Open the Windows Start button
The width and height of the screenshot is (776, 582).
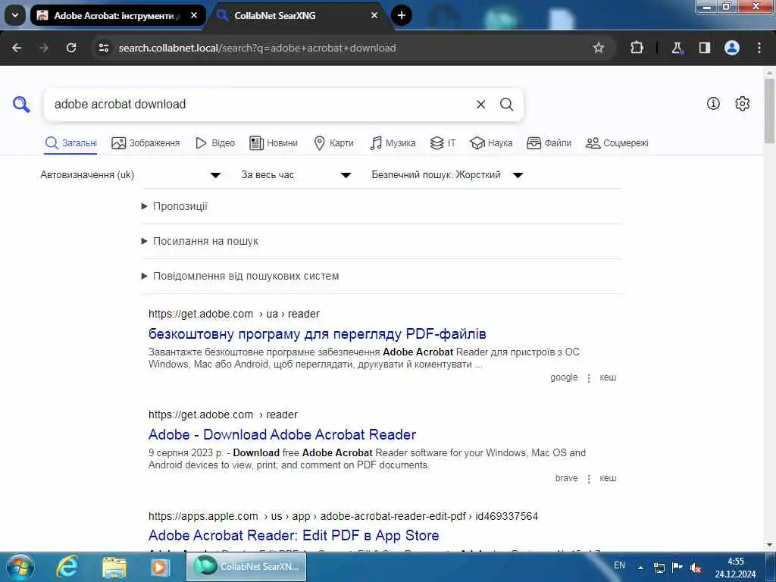(19, 567)
